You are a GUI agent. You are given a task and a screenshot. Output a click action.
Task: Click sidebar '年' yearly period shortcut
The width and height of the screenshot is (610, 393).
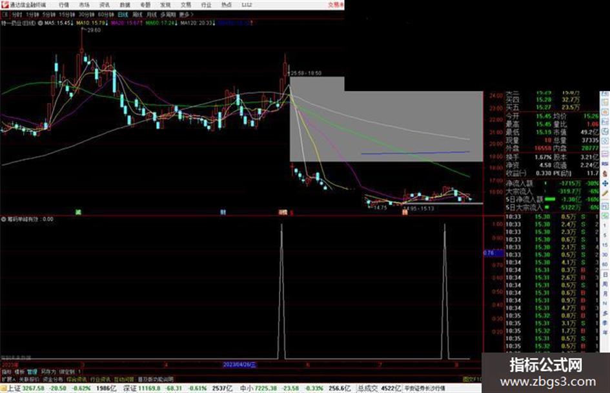point(605,332)
